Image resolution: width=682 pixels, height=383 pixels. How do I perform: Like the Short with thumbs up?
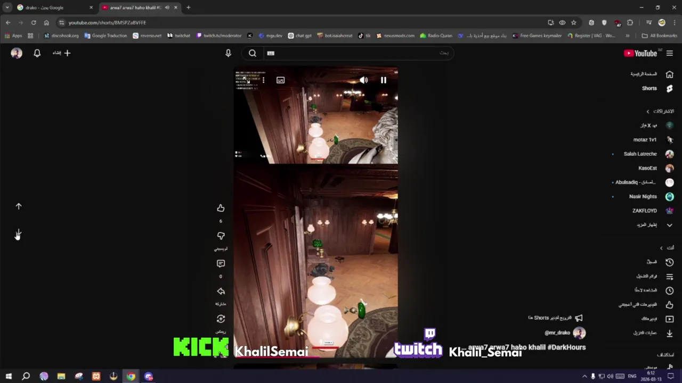221,208
